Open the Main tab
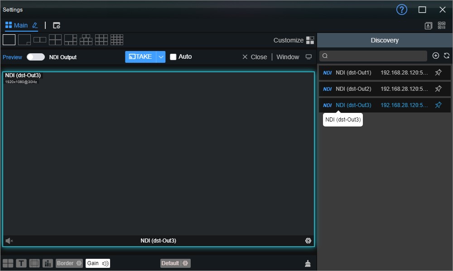The width and height of the screenshot is (453, 271). [17, 25]
